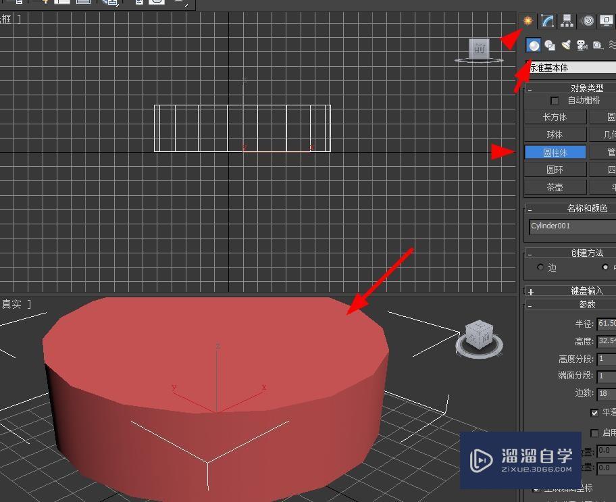Click the 边数 sides field showing 18
The height and width of the screenshot is (502, 616).
pyautogui.click(x=606, y=393)
